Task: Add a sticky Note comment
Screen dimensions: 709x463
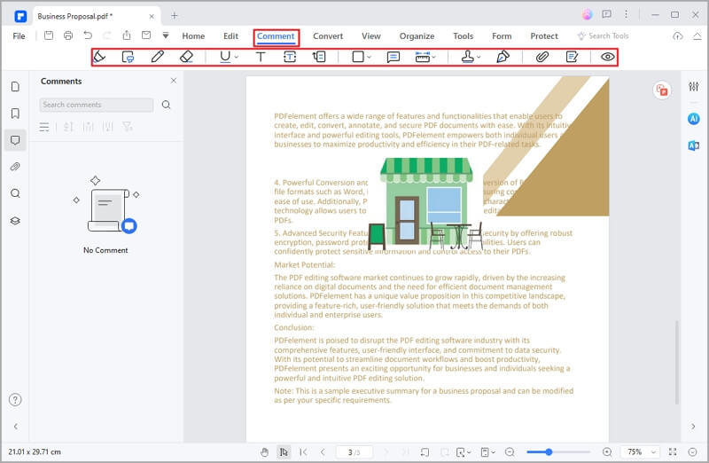Action: [393, 57]
